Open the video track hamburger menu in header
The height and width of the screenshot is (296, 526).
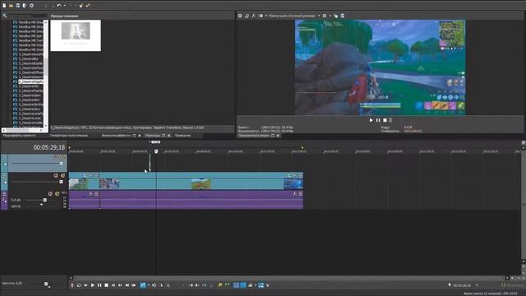coord(4,175)
